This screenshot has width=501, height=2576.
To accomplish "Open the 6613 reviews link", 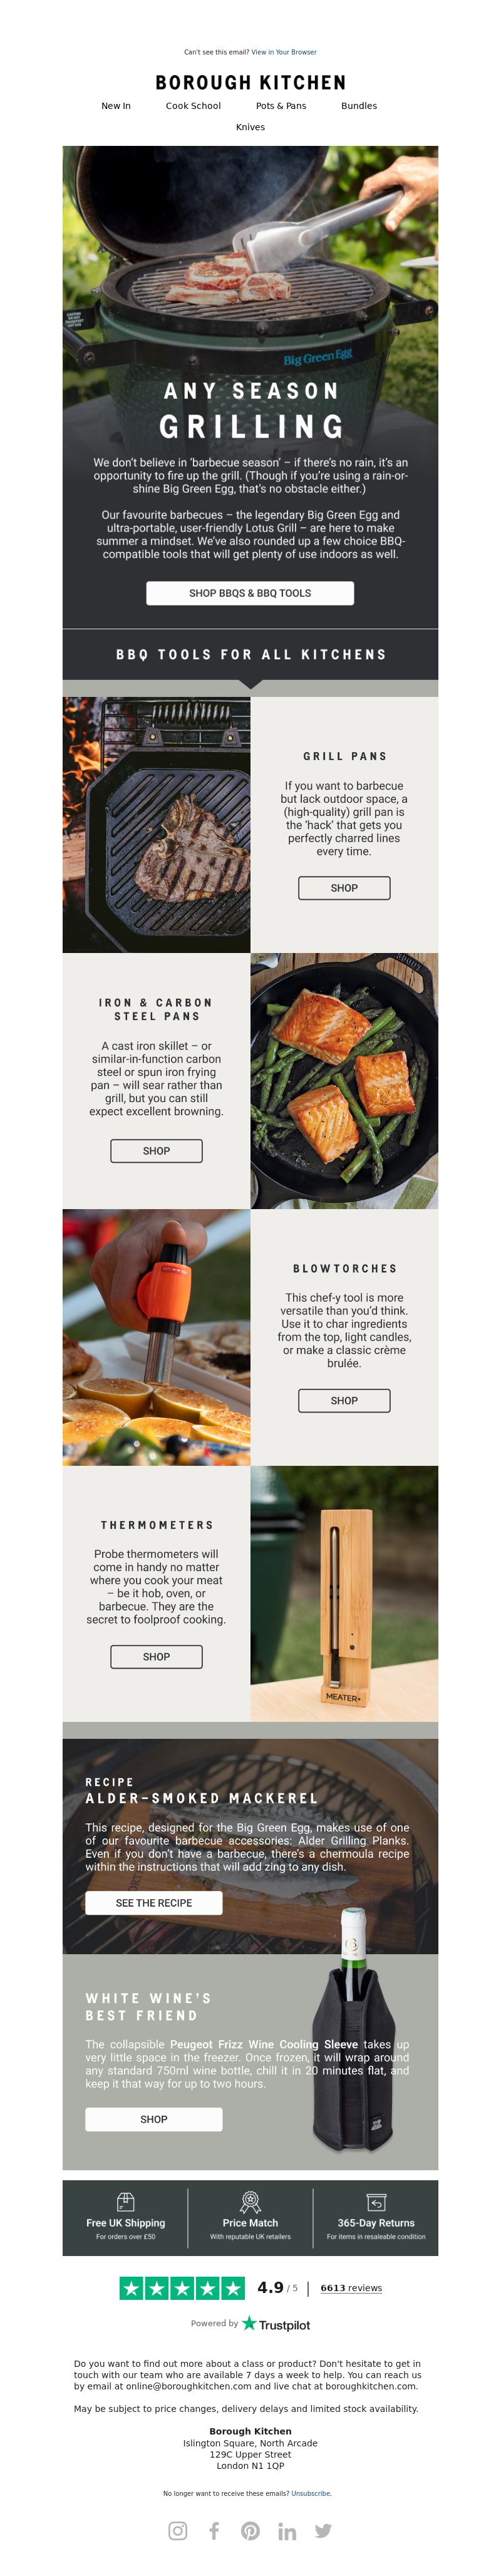I will [x=351, y=2288].
